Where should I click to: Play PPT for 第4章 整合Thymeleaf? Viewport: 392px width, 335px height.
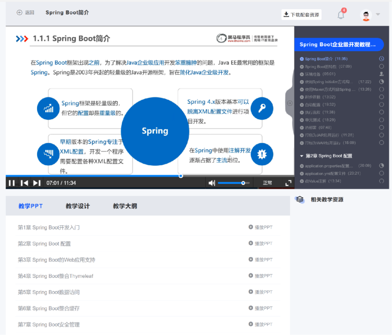pos(261,276)
